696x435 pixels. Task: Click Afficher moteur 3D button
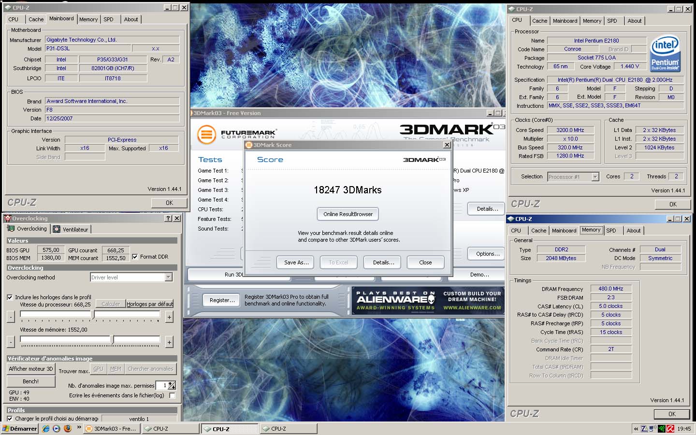30,369
